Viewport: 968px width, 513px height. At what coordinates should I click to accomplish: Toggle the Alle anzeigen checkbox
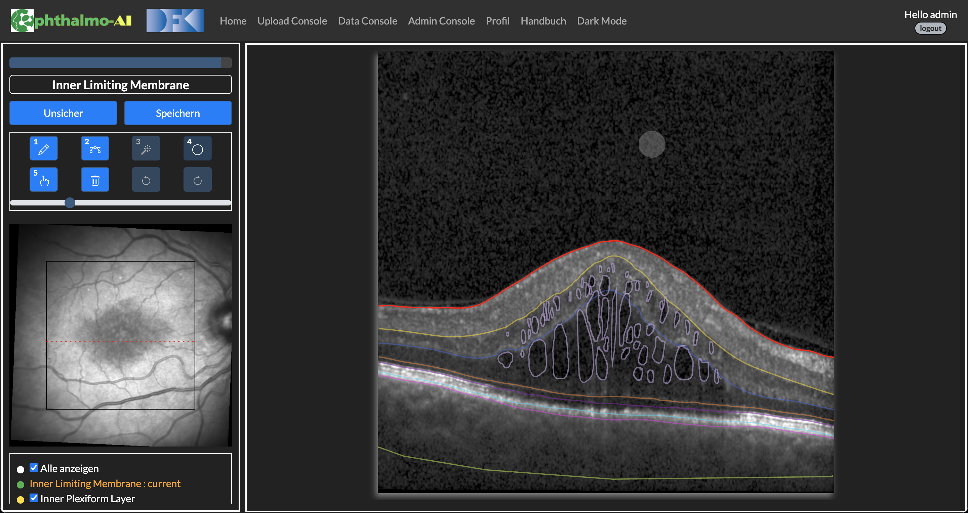34,468
